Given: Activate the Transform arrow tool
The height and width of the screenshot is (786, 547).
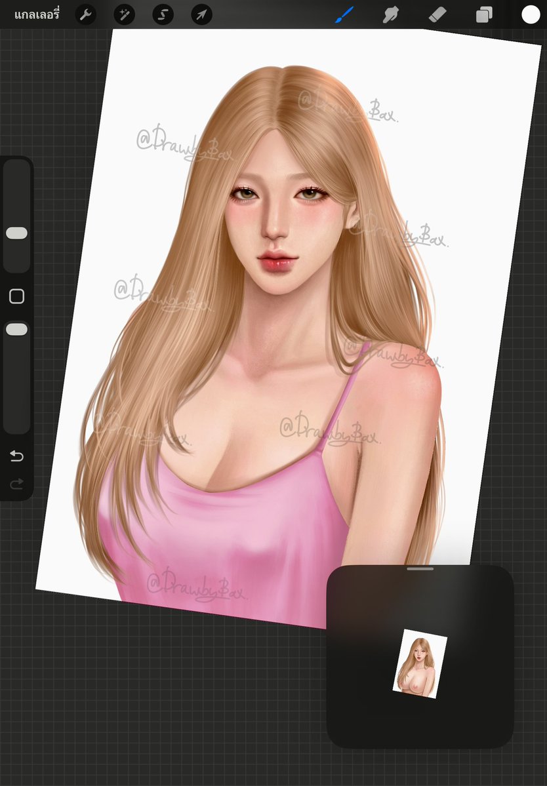Looking at the screenshot, I should tap(201, 15).
